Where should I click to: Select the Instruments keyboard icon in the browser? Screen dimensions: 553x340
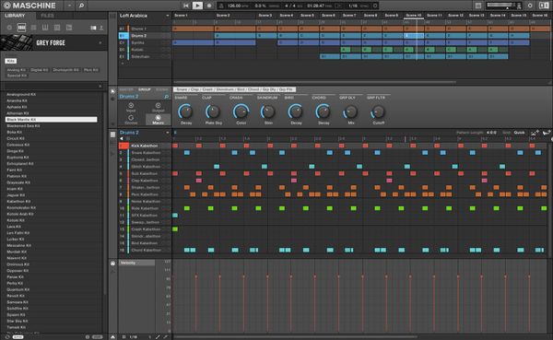click(x=45, y=28)
